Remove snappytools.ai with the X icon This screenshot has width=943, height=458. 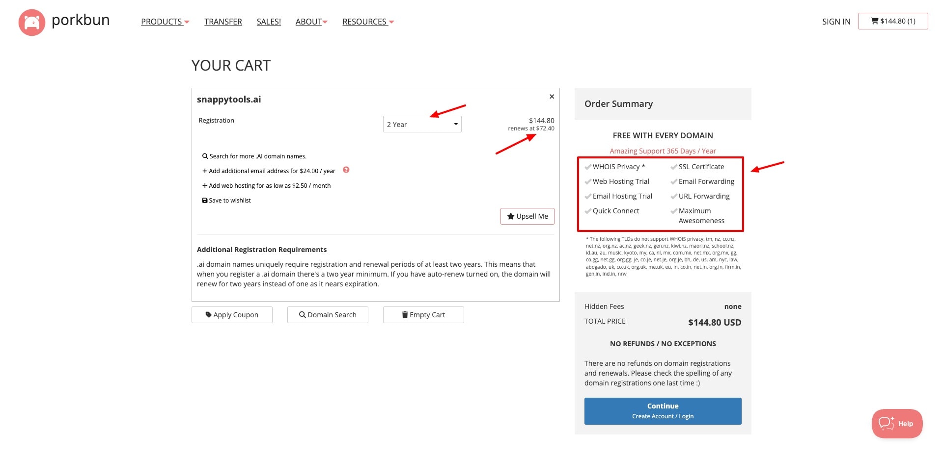pyautogui.click(x=552, y=97)
